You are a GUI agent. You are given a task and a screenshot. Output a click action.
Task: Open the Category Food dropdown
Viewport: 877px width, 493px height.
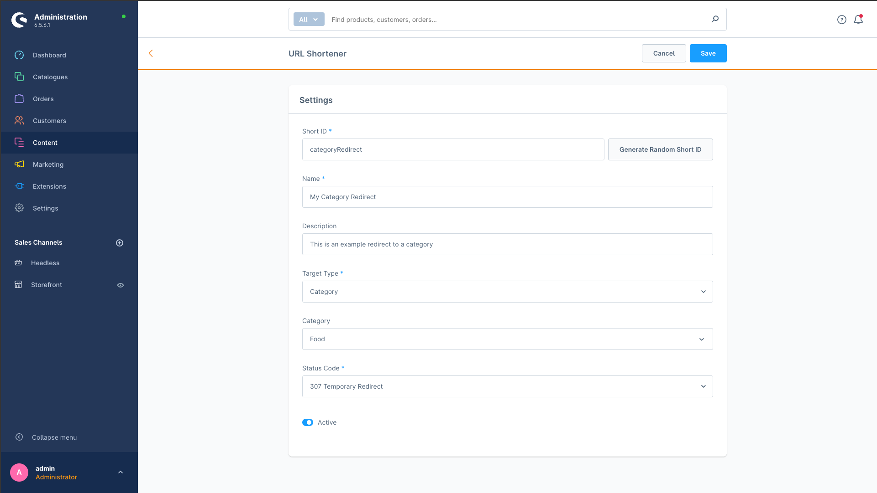pyautogui.click(x=507, y=339)
